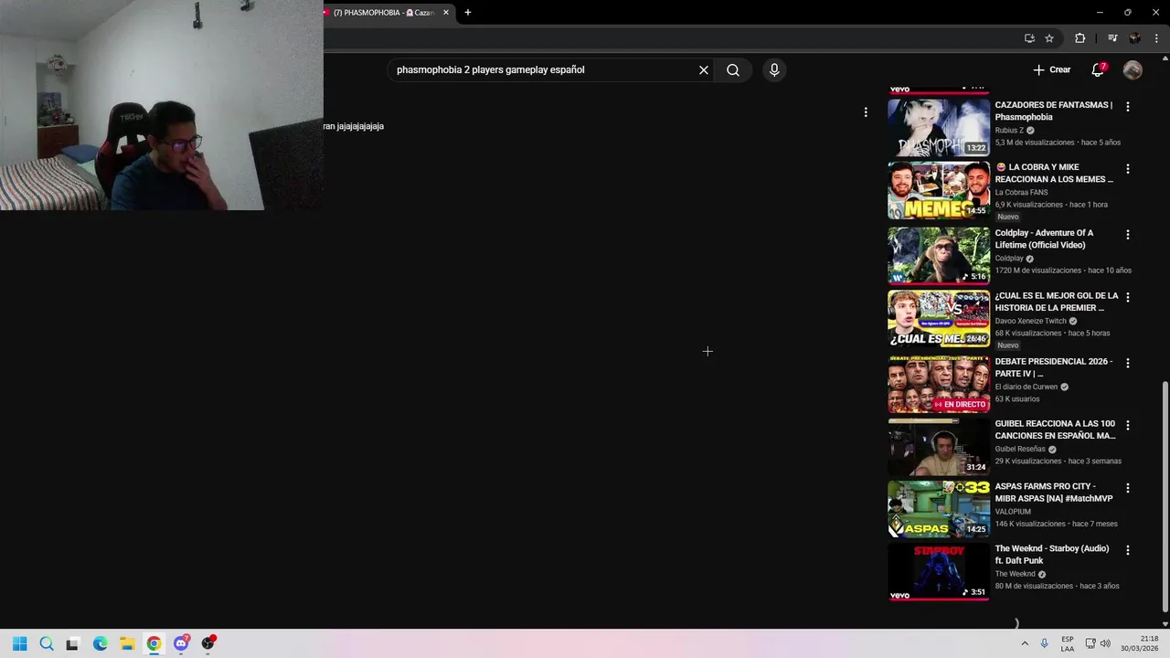Open CAZADORES DE FANTASMAS thumbnail
Screen dimensions: 1170x658
(x=939, y=127)
